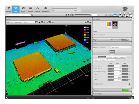Select Video scan mode icon
The height and width of the screenshot is (104, 139).
(x=109, y=24)
